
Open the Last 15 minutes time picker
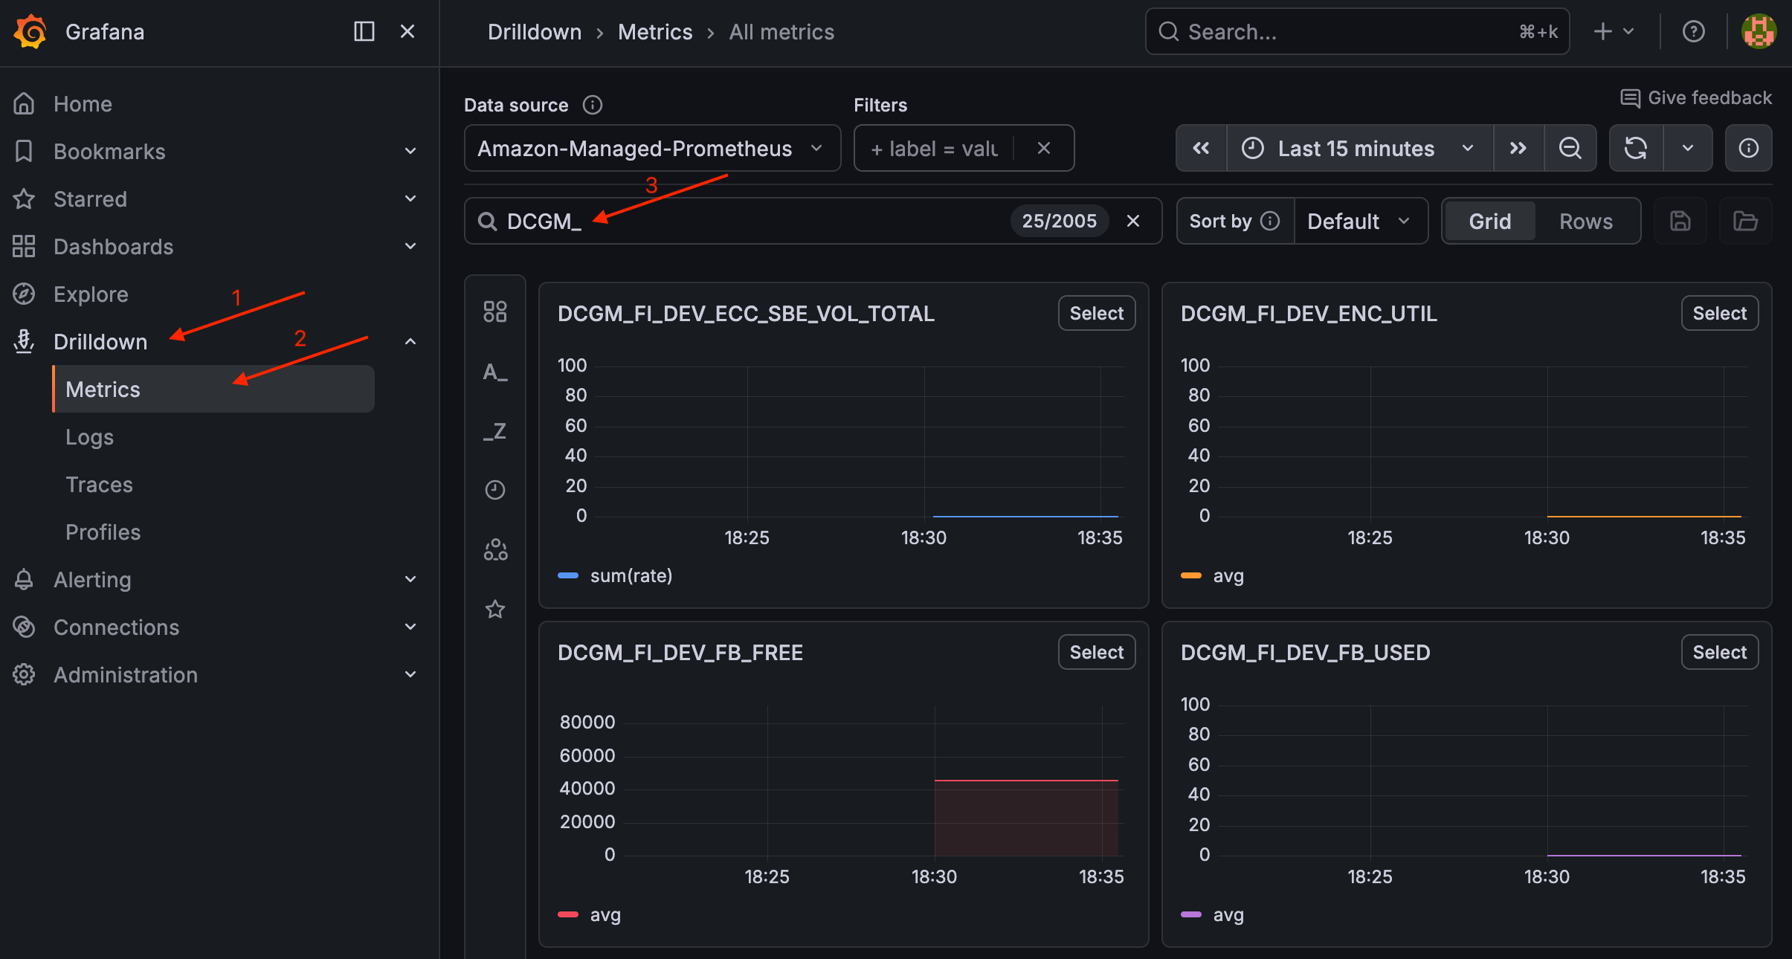(x=1359, y=148)
